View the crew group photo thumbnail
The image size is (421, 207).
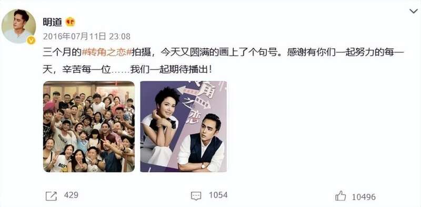89,126
